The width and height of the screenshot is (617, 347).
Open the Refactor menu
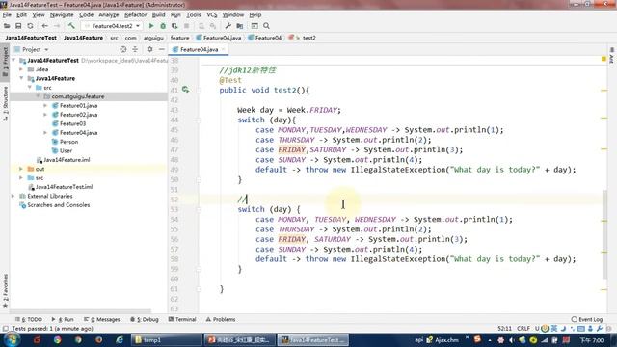click(135, 15)
